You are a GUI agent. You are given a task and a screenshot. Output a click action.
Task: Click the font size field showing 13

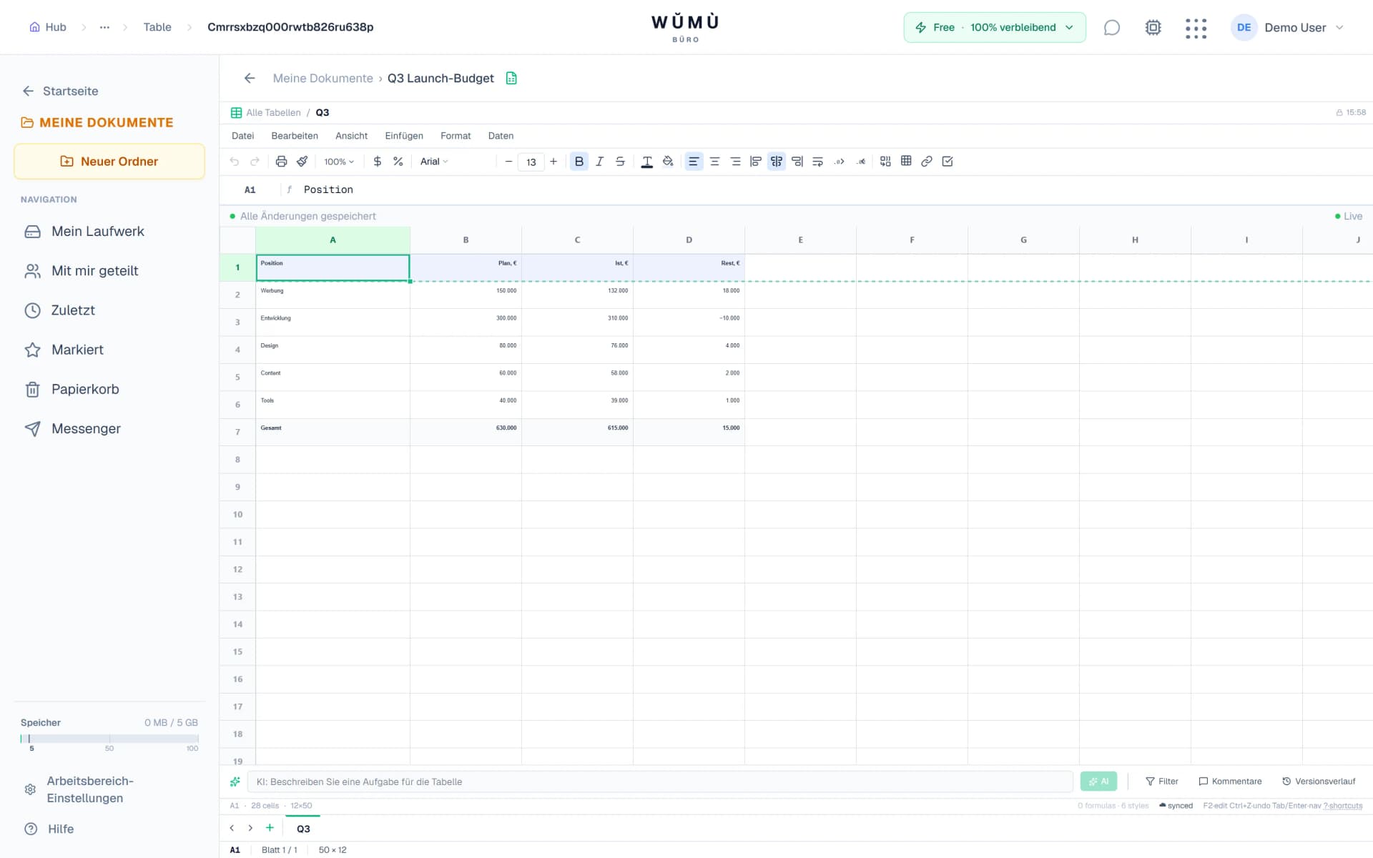[531, 162]
